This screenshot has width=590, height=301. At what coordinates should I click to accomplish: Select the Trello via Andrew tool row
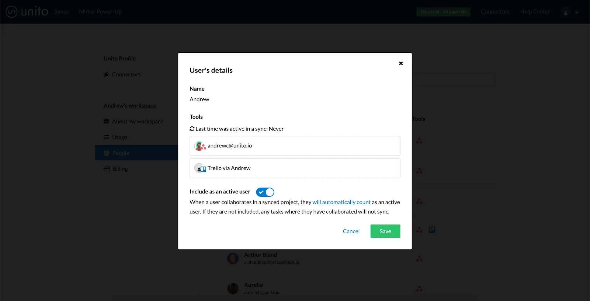(x=295, y=168)
